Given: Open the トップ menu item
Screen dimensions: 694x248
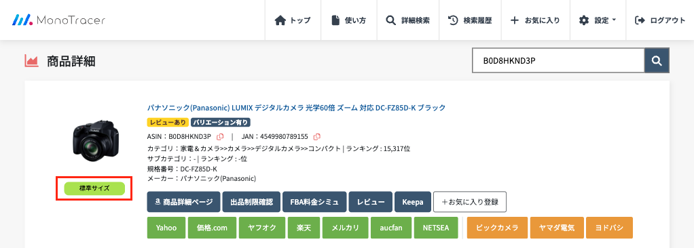Looking at the screenshot, I should coord(293,20).
